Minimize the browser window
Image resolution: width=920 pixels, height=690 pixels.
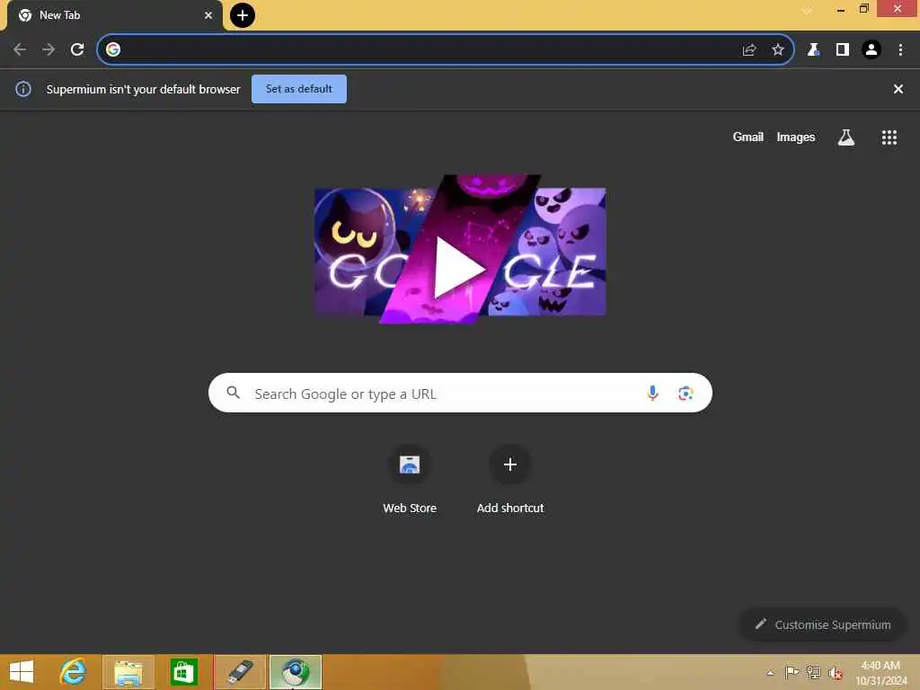(x=840, y=10)
